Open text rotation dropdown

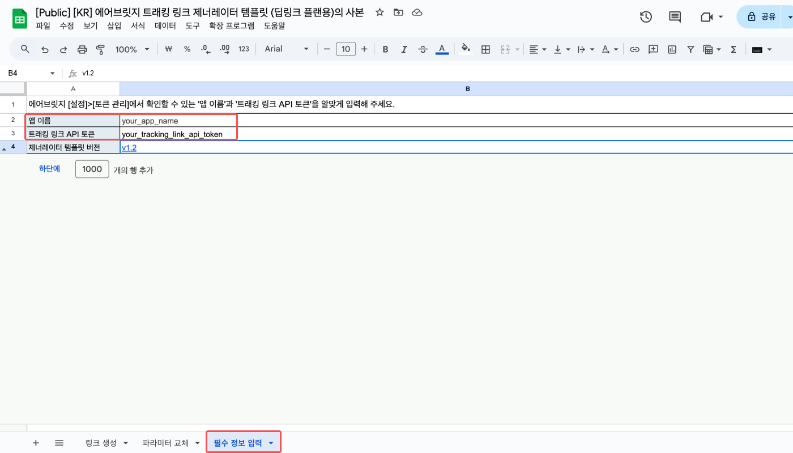click(609, 49)
